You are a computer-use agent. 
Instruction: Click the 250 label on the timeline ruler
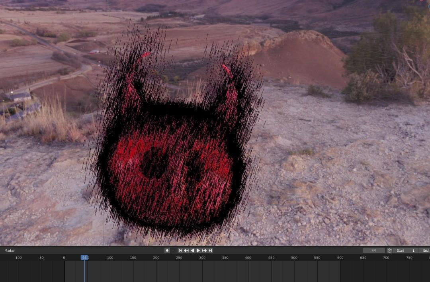179,258
